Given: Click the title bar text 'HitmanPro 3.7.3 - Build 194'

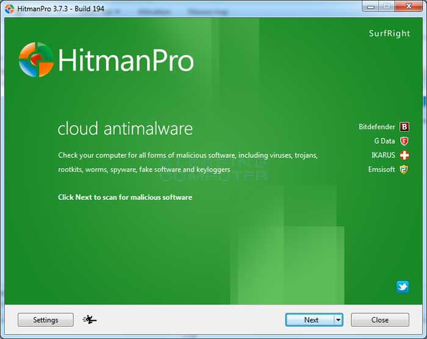Looking at the screenshot, I should pyautogui.click(x=60, y=9).
